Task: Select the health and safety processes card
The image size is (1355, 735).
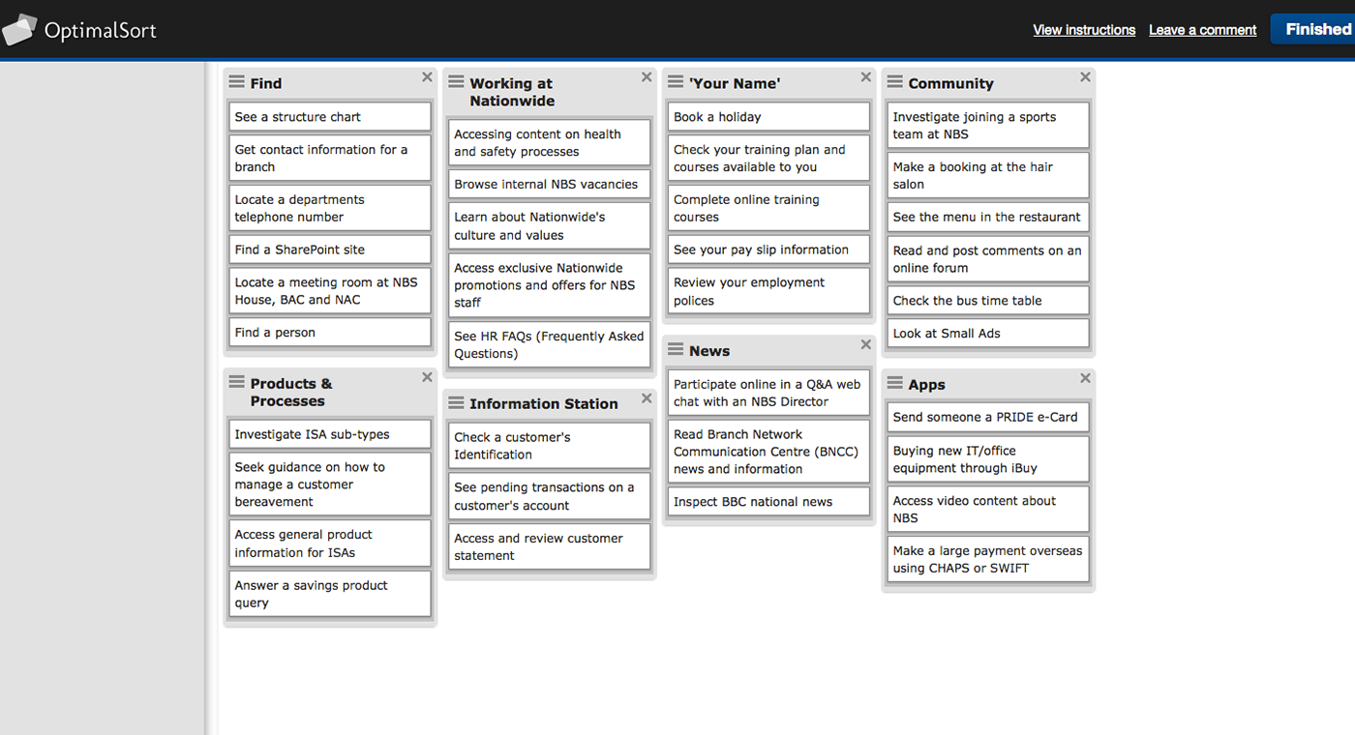Action: [550, 143]
